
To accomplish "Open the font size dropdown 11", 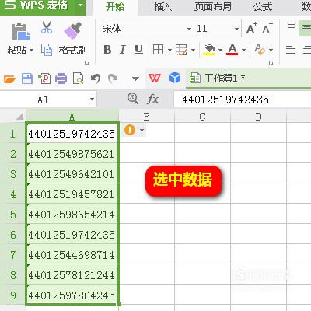I will pyautogui.click(x=236, y=29).
